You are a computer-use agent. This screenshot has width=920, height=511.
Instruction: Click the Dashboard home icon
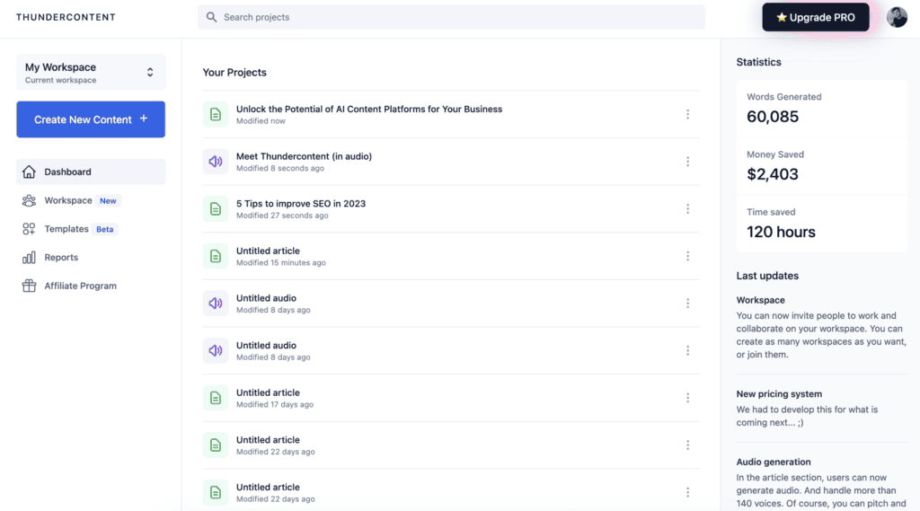pyautogui.click(x=29, y=172)
